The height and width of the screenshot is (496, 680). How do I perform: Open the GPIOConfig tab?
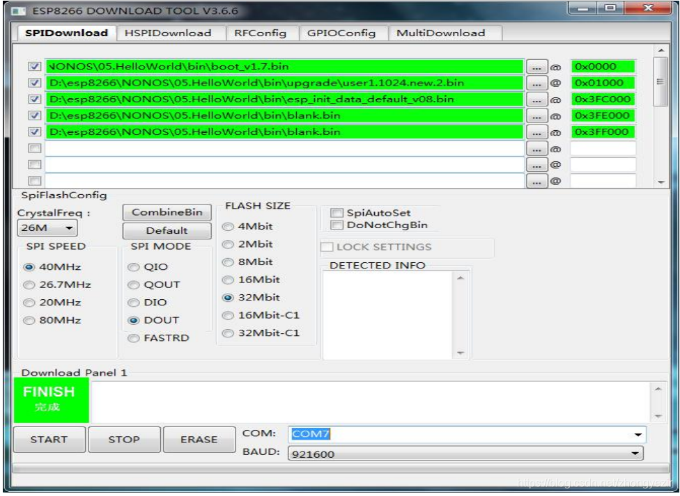tap(343, 33)
